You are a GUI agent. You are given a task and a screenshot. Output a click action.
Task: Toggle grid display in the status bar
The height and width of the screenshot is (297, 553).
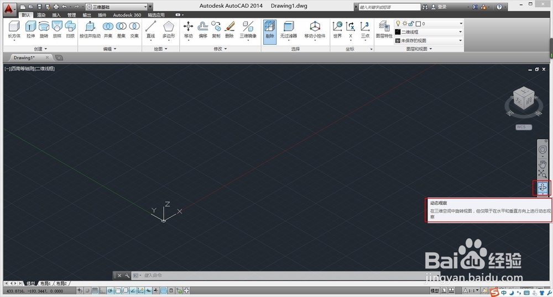pos(95,290)
